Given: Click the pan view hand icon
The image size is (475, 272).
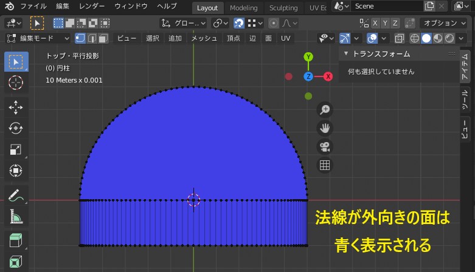Looking at the screenshot, I should click(x=325, y=128).
